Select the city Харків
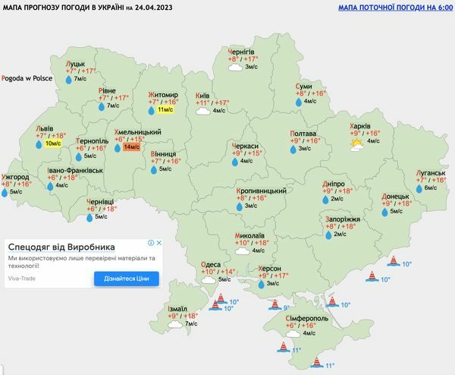 click(x=360, y=126)
